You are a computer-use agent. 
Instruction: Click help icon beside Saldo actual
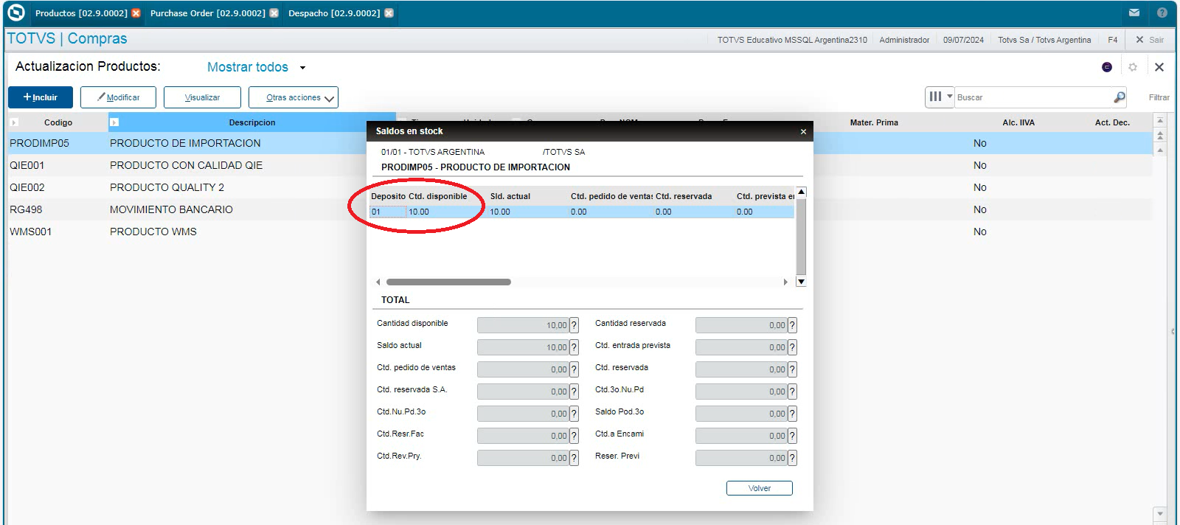pos(574,347)
